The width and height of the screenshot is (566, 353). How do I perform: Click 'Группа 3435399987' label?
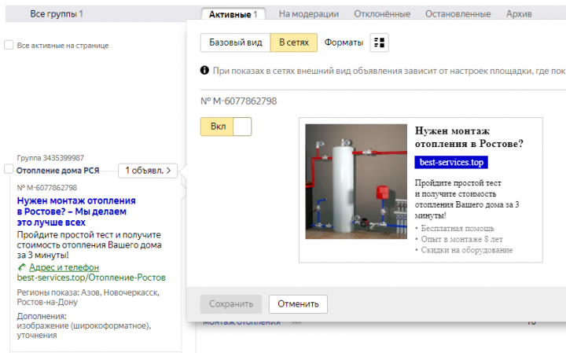50,158
